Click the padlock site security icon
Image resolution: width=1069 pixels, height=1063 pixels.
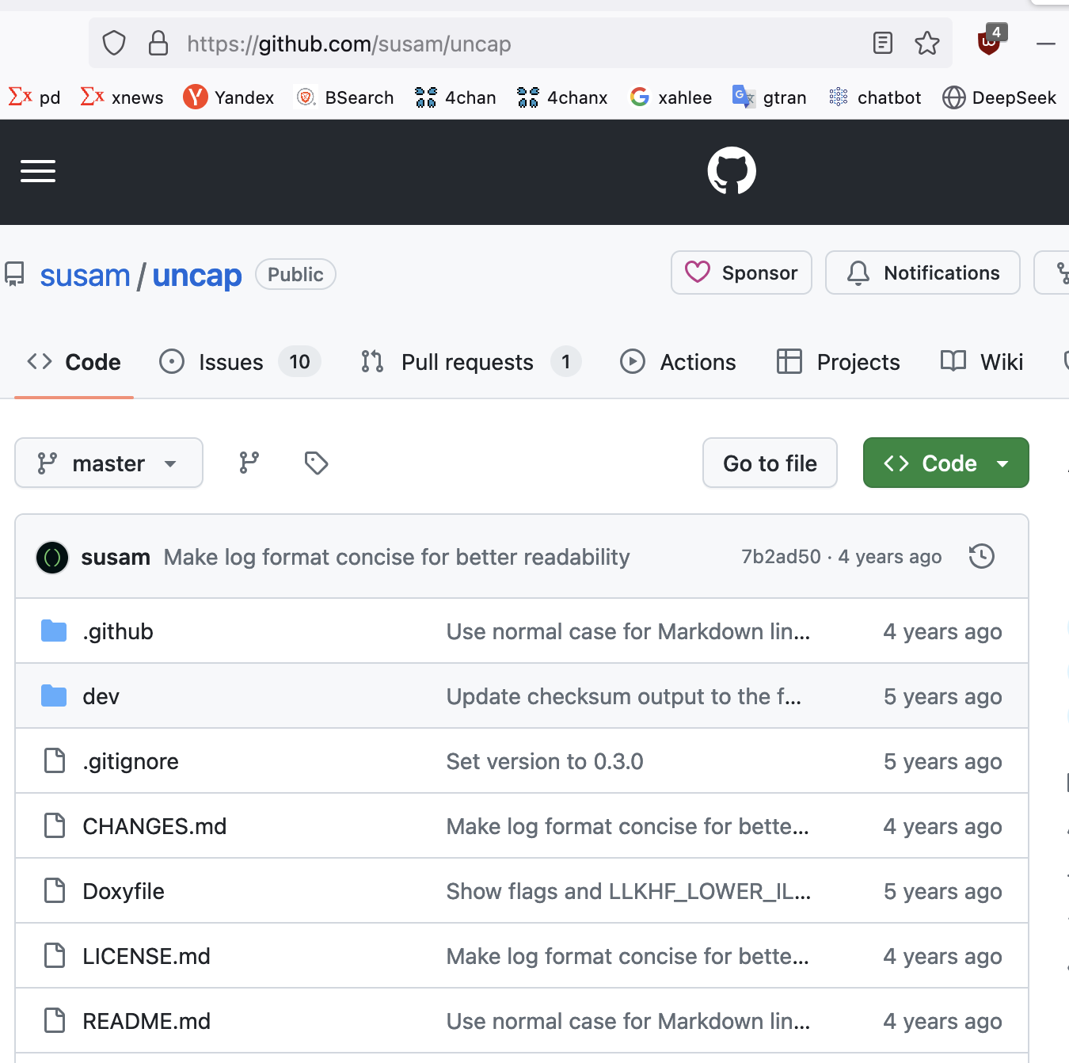(x=158, y=43)
